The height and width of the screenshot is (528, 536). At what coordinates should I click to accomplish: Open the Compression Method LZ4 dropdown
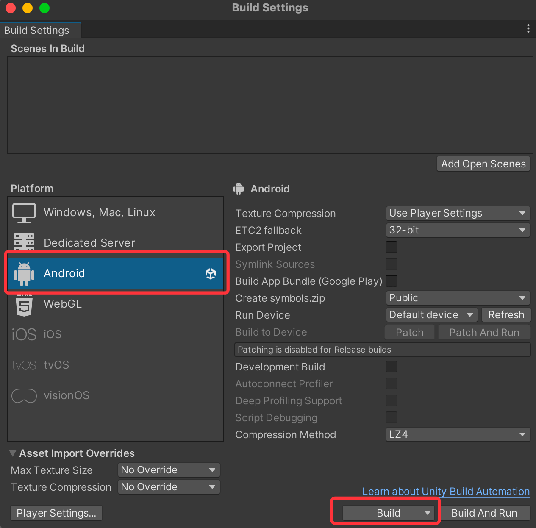click(x=458, y=434)
